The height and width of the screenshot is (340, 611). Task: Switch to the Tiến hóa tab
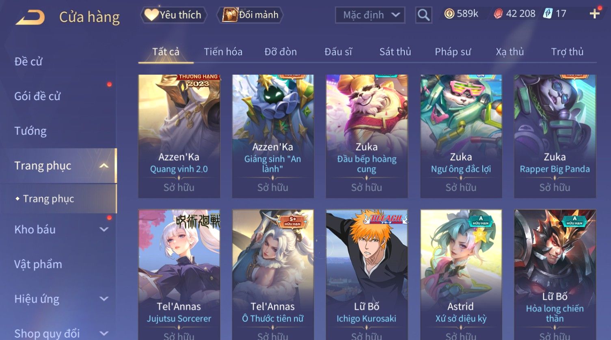pos(223,52)
